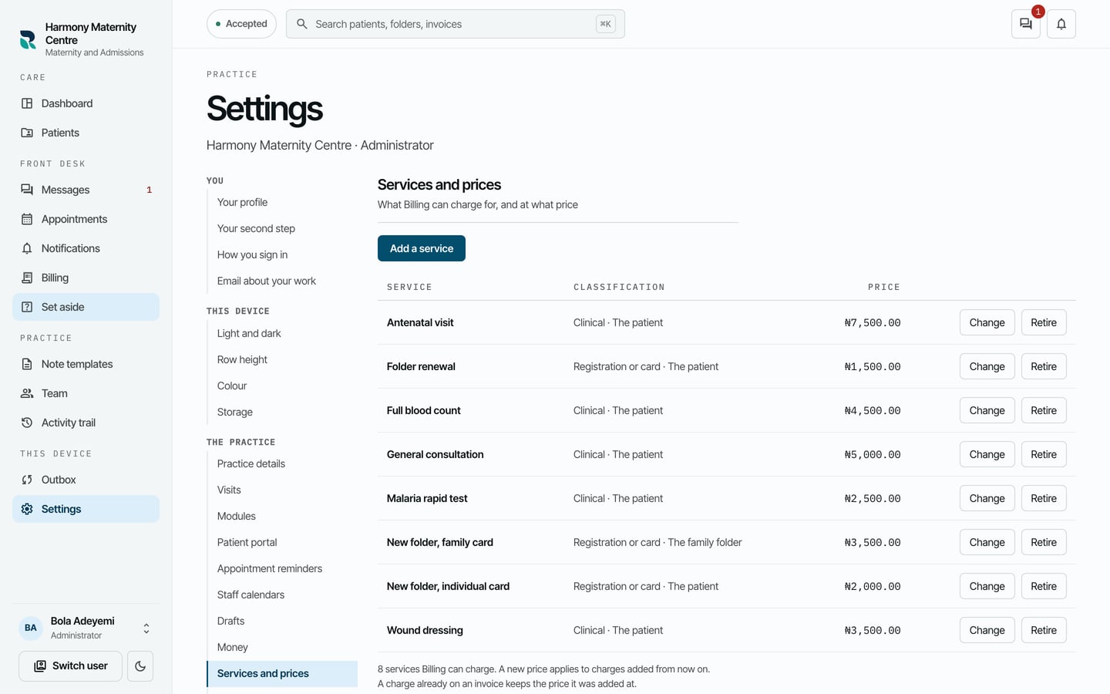Retire the Folder renewal service
This screenshot has height=694, width=1110.
point(1044,366)
